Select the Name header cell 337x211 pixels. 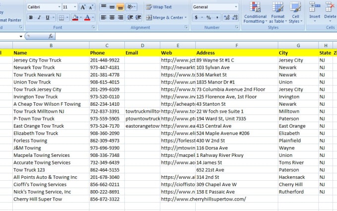pos(51,53)
